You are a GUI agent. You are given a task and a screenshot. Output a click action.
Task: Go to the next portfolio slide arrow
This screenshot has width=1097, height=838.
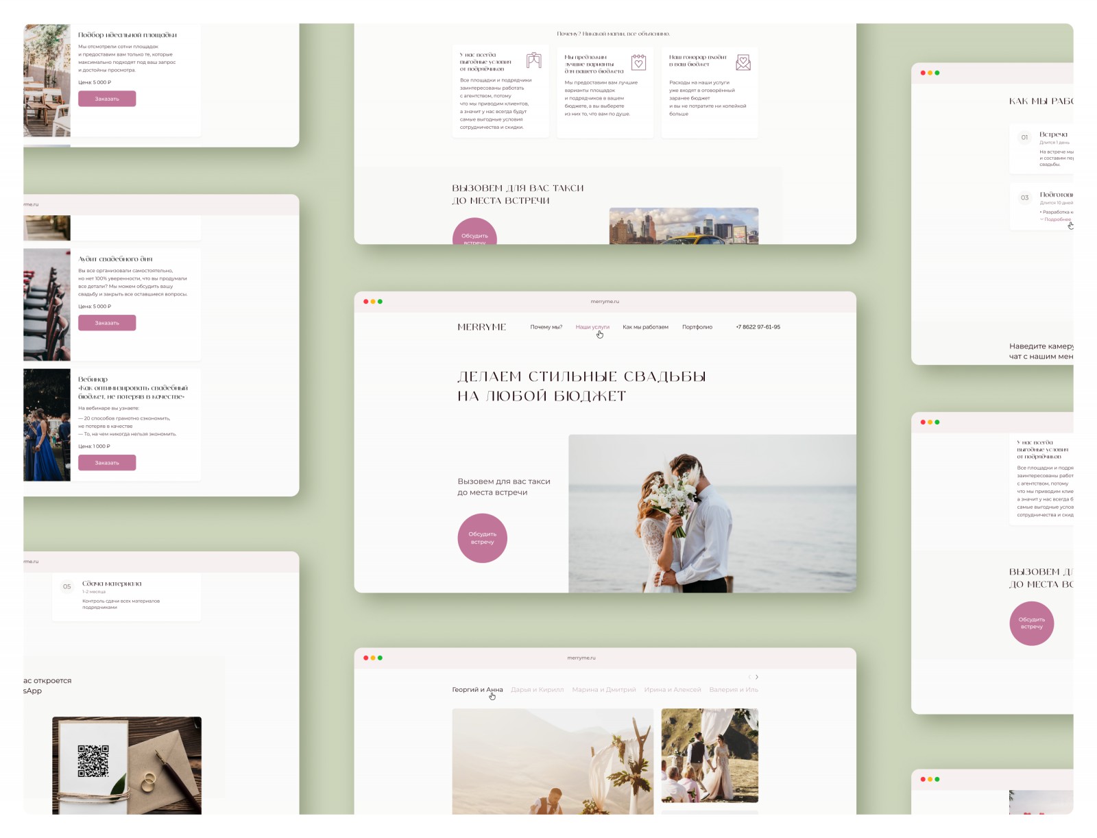tap(757, 677)
